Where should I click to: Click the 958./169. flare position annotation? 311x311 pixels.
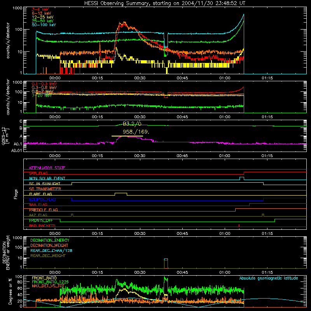pyautogui.click(x=136, y=132)
